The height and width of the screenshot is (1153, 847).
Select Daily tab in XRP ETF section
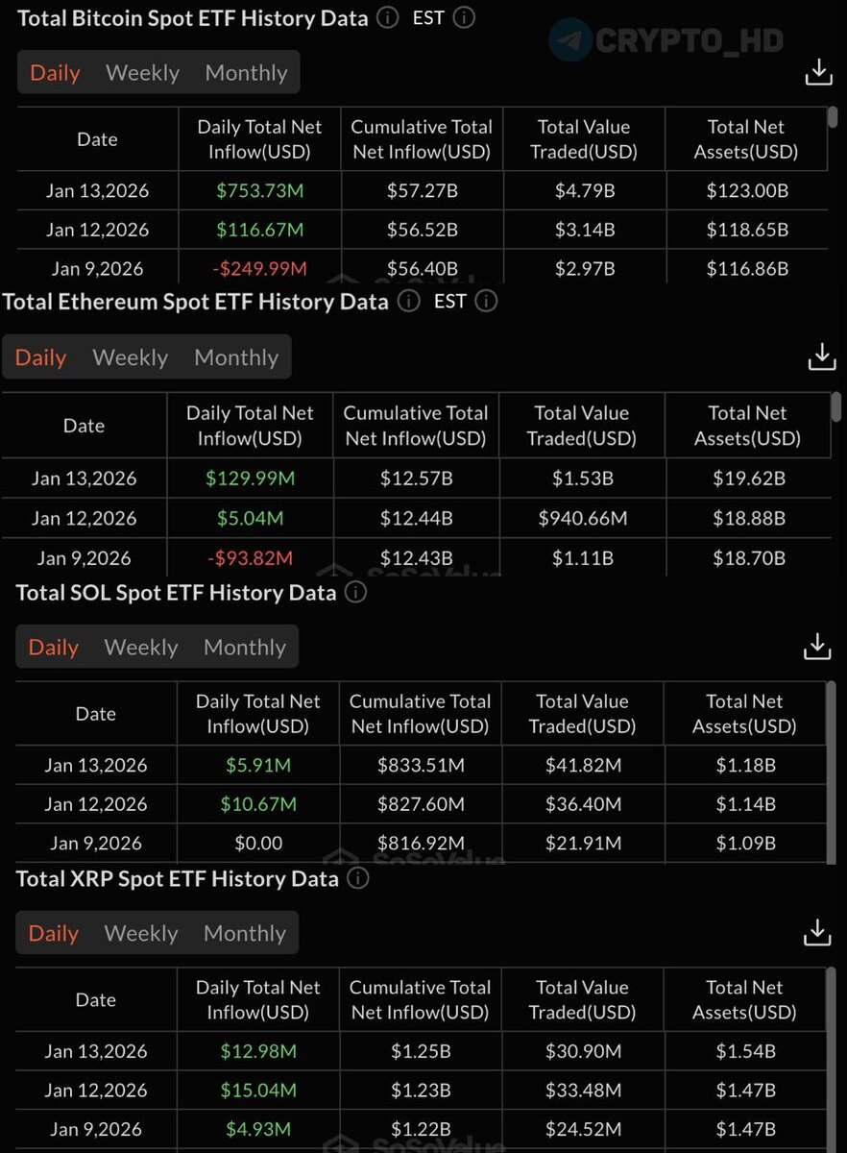coord(54,933)
